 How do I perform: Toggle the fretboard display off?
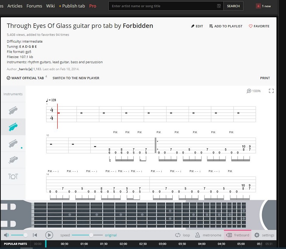pos(237,235)
